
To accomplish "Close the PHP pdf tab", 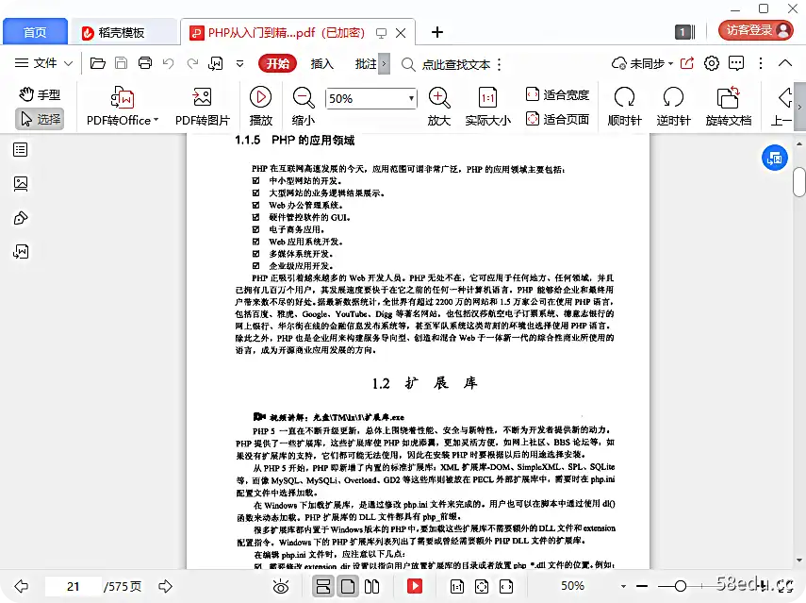I will [x=401, y=33].
